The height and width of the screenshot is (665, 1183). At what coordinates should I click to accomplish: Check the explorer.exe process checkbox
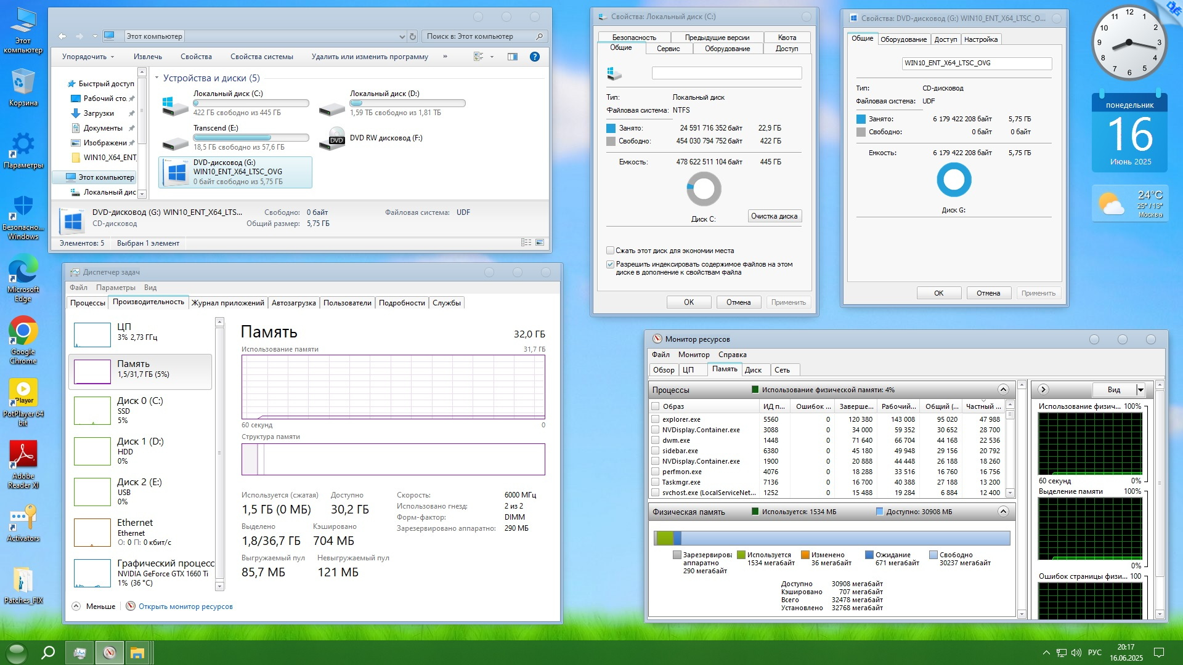pos(656,419)
